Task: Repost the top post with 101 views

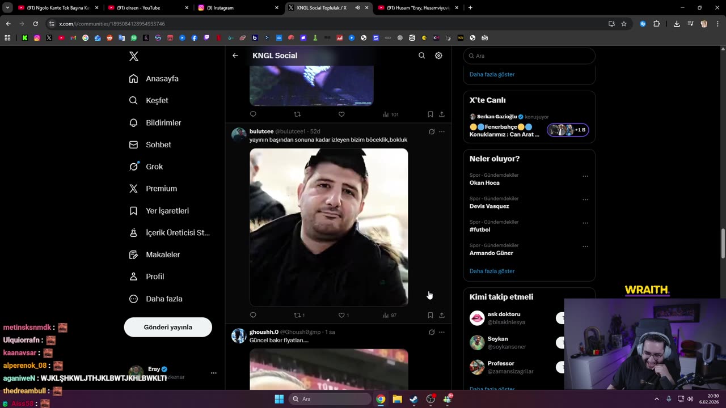Action: [x=297, y=114]
